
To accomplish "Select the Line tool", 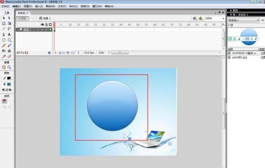I will point(4,29).
